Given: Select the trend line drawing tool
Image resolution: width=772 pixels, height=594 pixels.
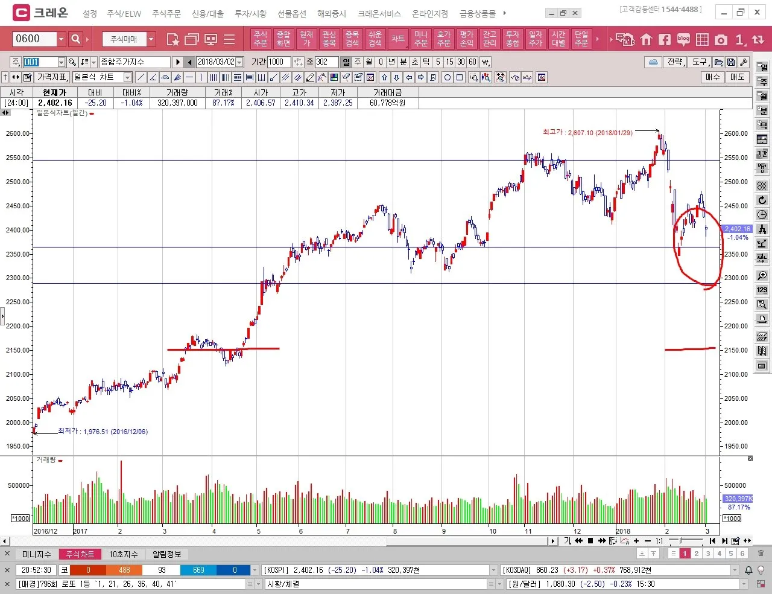Looking at the screenshot, I should coord(141,77).
